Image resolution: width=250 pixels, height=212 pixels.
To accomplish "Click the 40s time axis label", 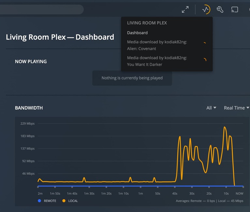I will (175, 193).
